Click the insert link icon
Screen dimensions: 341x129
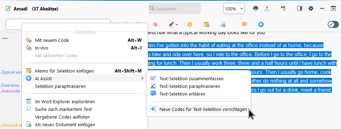tap(223, 24)
